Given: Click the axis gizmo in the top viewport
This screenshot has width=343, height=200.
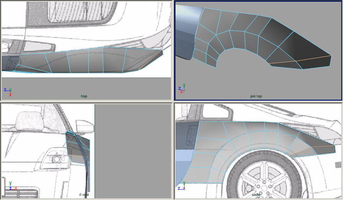Looking at the screenshot, I should pyautogui.click(x=7, y=91).
